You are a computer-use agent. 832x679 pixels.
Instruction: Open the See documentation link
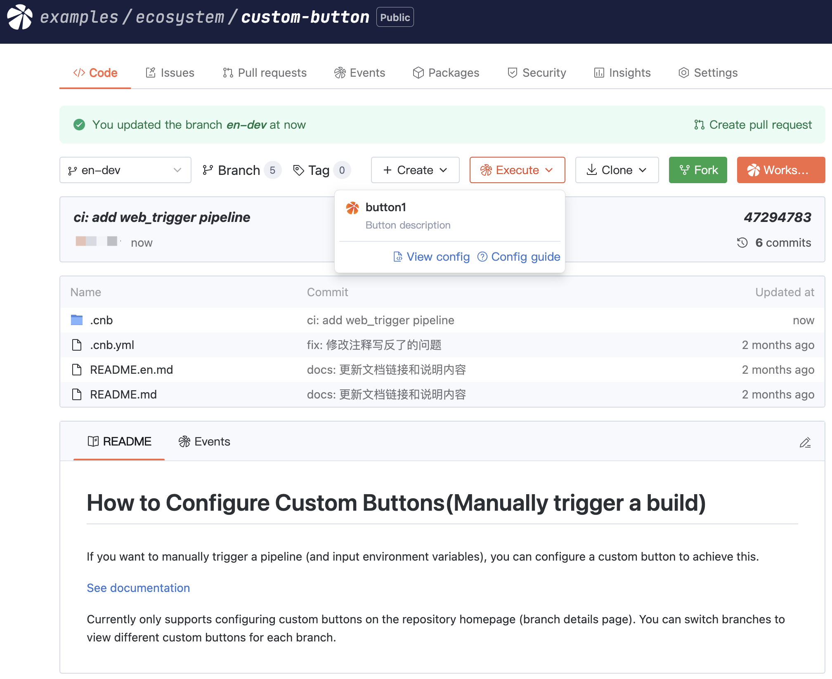click(x=138, y=588)
